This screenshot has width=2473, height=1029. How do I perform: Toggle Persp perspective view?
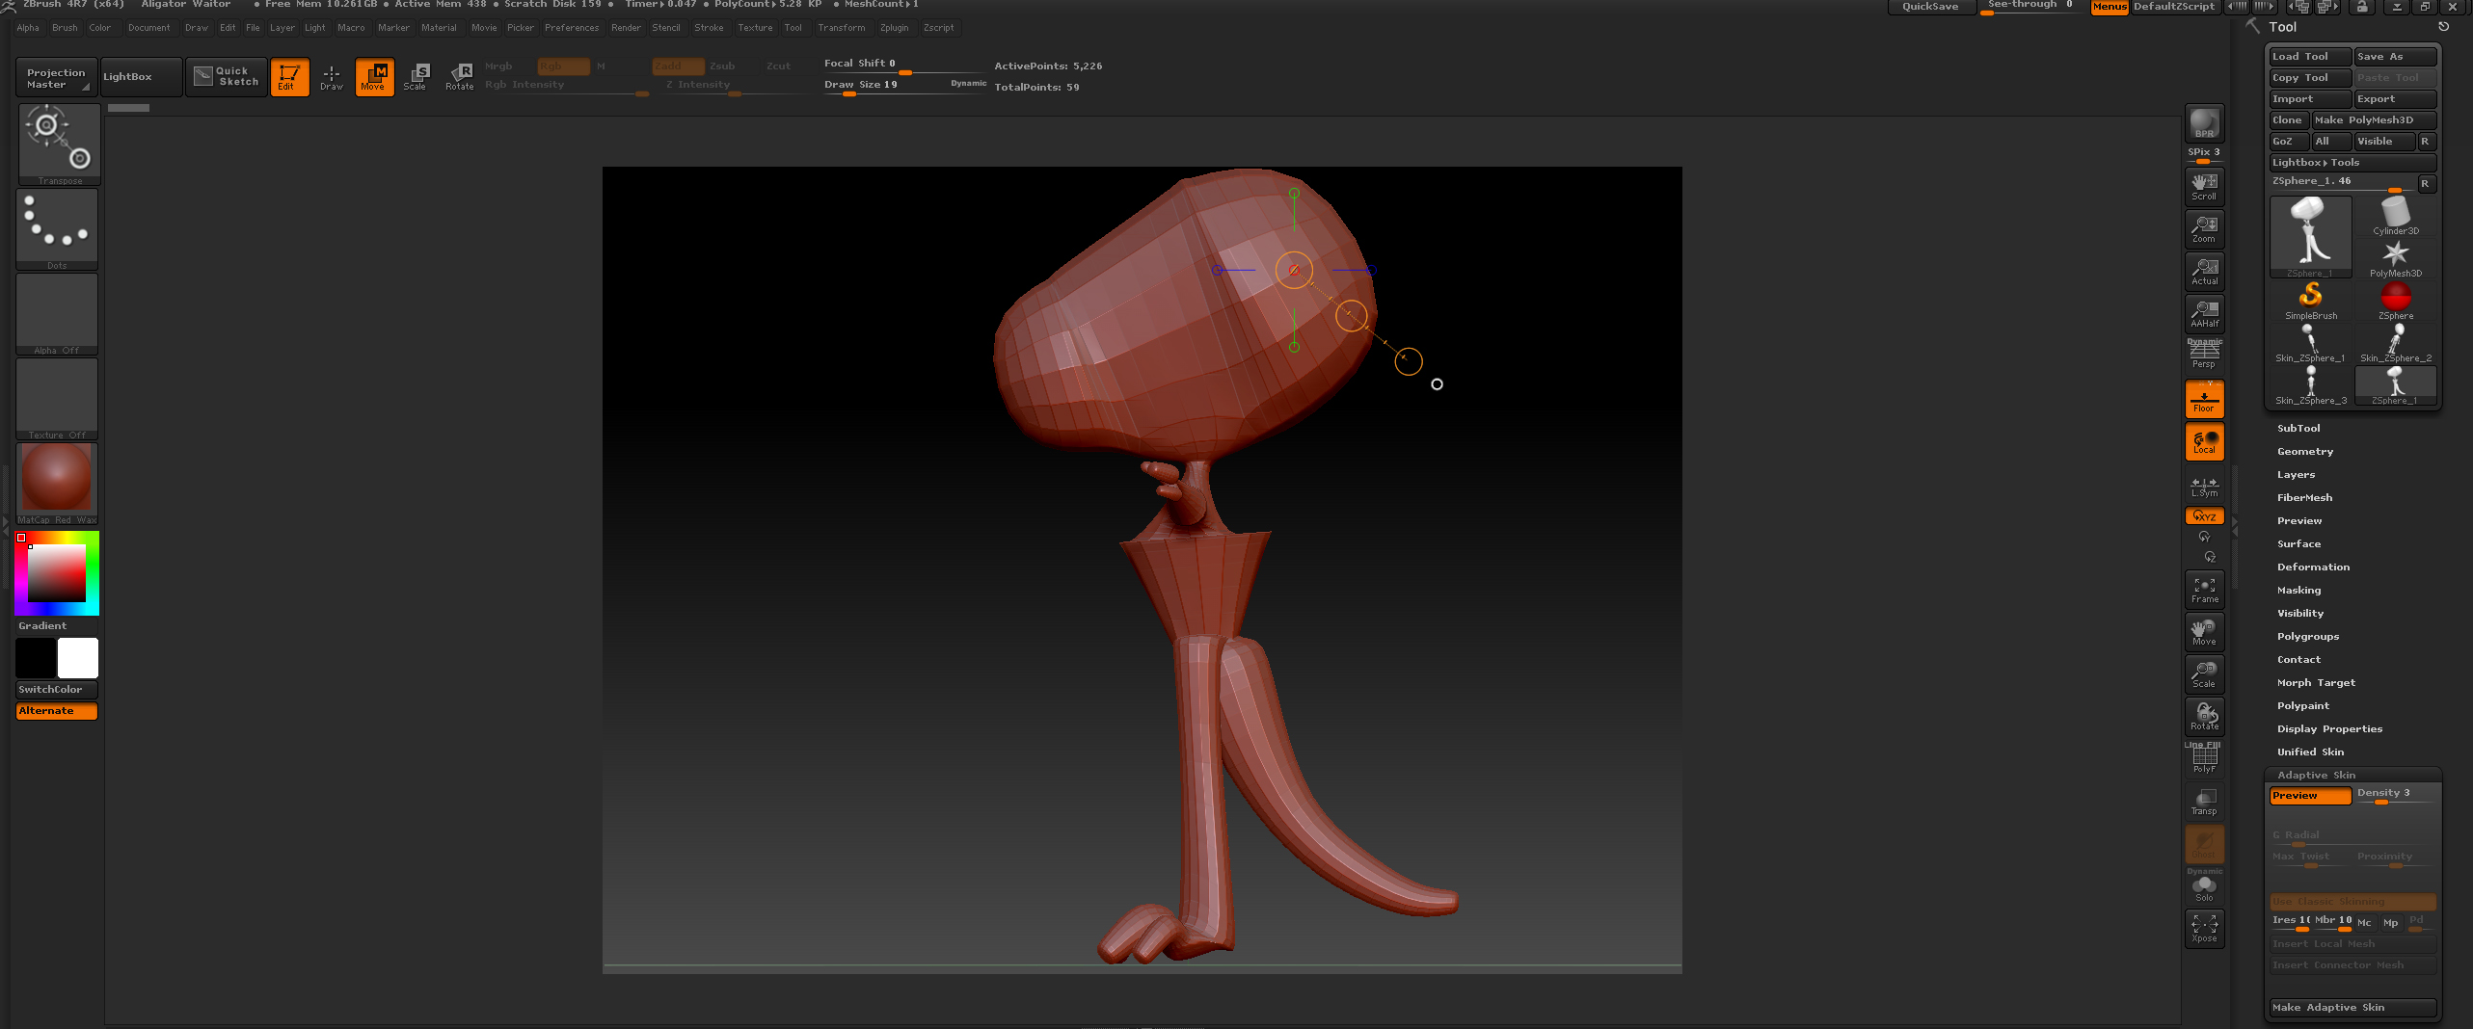[x=2204, y=355]
